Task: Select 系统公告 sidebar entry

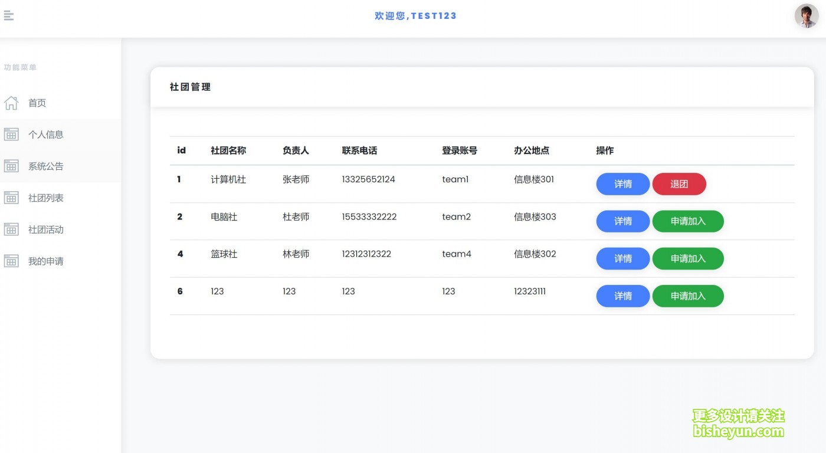Action: [46, 166]
